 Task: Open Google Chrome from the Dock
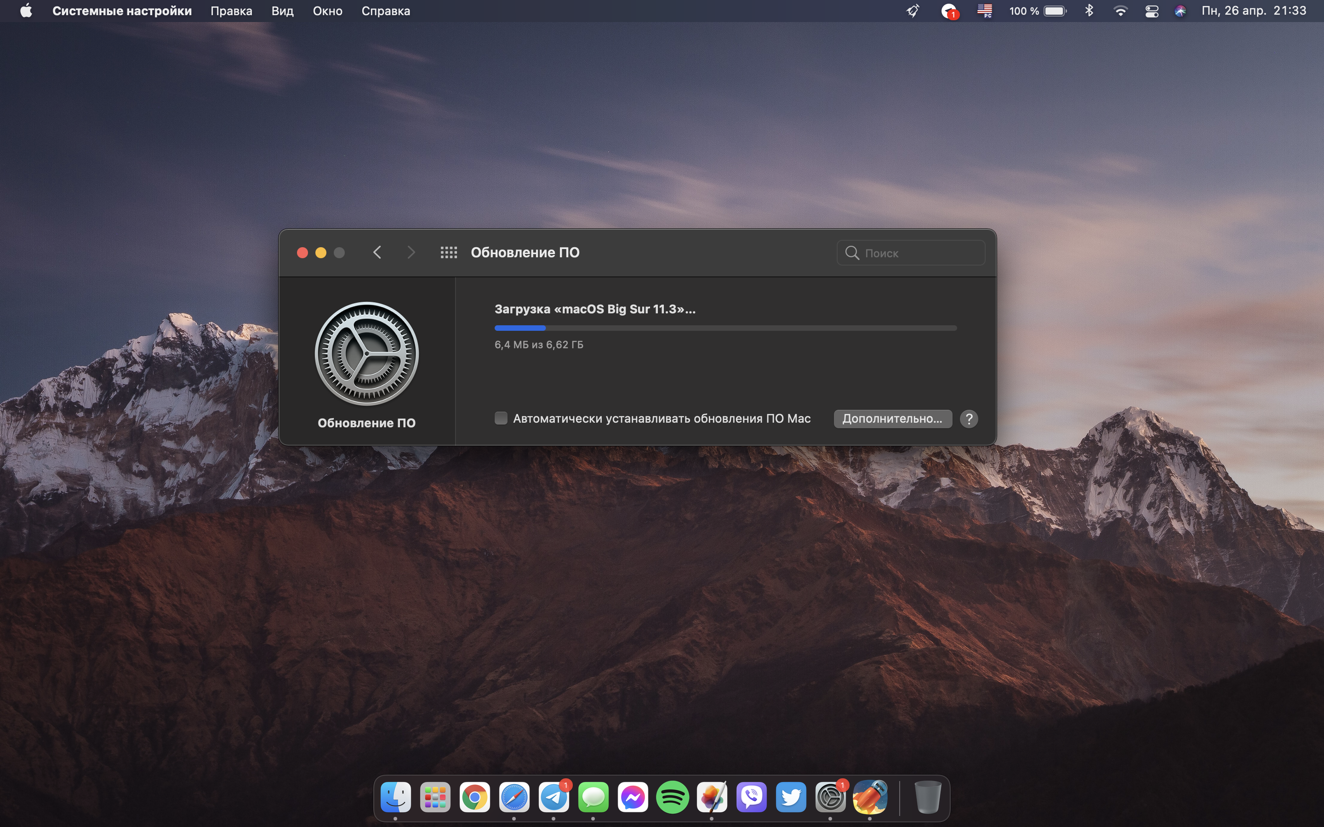tap(474, 798)
